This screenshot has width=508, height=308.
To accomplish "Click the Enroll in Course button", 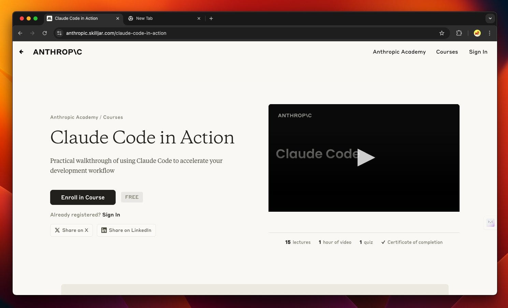I will [x=83, y=197].
